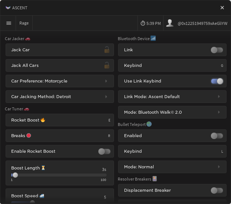
Task: Click the stopwatch icon beside 5:39 PM
Action: [x=143, y=23]
